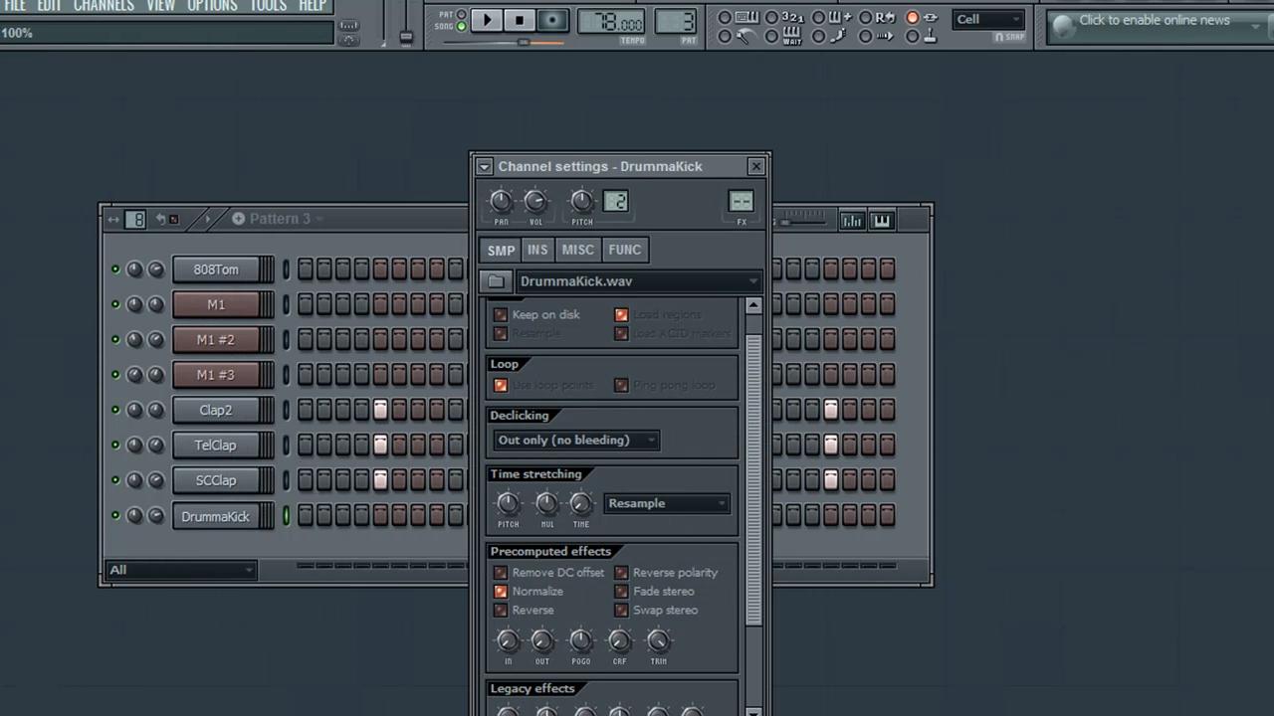
Task: Switch to the MISC tab
Action: pos(577,251)
